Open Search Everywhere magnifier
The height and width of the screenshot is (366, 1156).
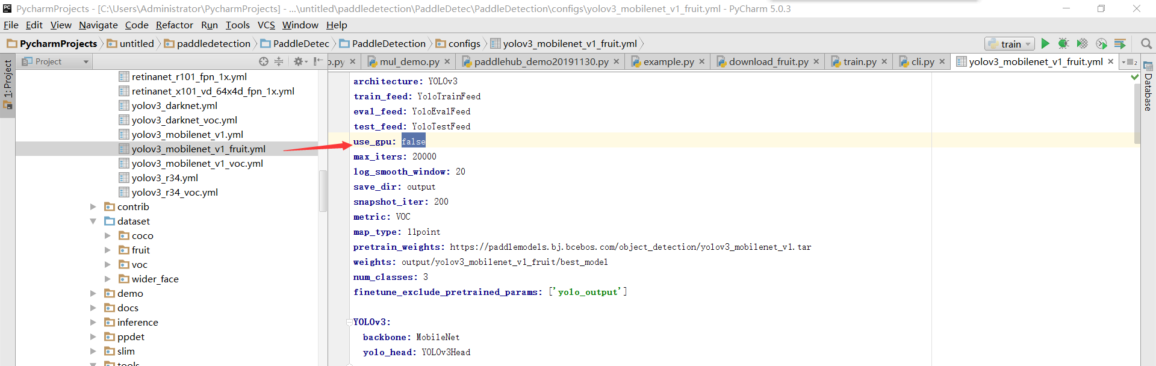tap(1146, 43)
